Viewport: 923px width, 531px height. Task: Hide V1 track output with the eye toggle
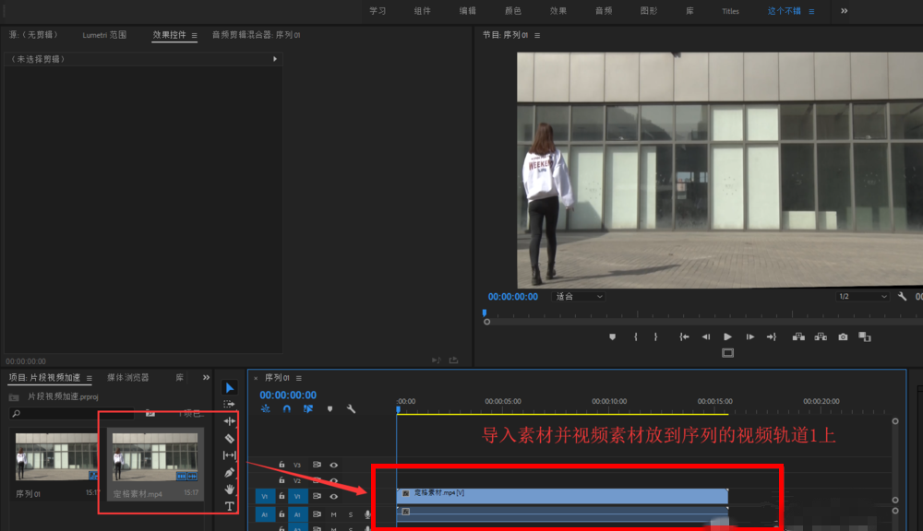pyautogui.click(x=333, y=497)
